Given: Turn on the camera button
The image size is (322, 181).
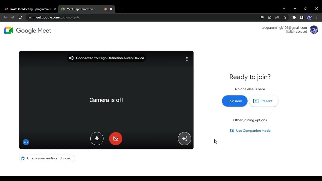Looking at the screenshot, I should point(116,139).
